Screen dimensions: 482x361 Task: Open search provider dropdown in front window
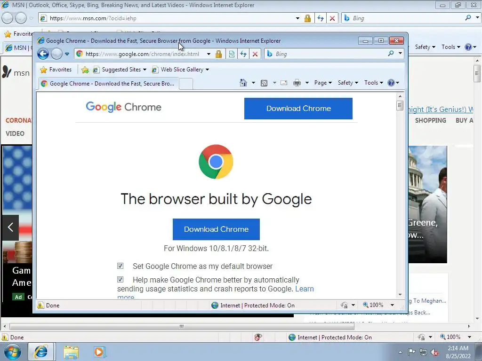400,54
